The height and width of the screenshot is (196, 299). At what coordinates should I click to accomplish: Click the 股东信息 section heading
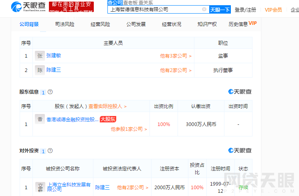pos(29,92)
